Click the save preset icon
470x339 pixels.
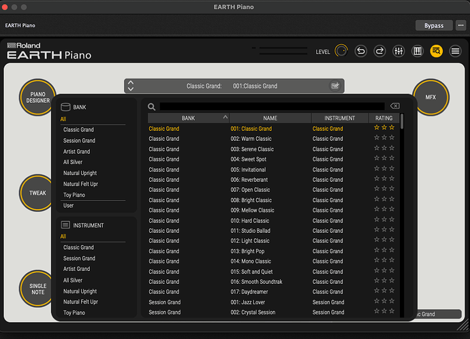tap(335, 86)
